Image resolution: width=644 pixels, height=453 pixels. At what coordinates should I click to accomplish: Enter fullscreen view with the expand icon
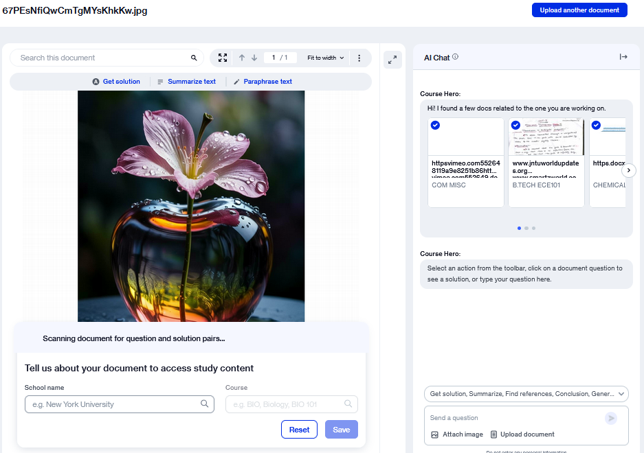pyautogui.click(x=223, y=58)
